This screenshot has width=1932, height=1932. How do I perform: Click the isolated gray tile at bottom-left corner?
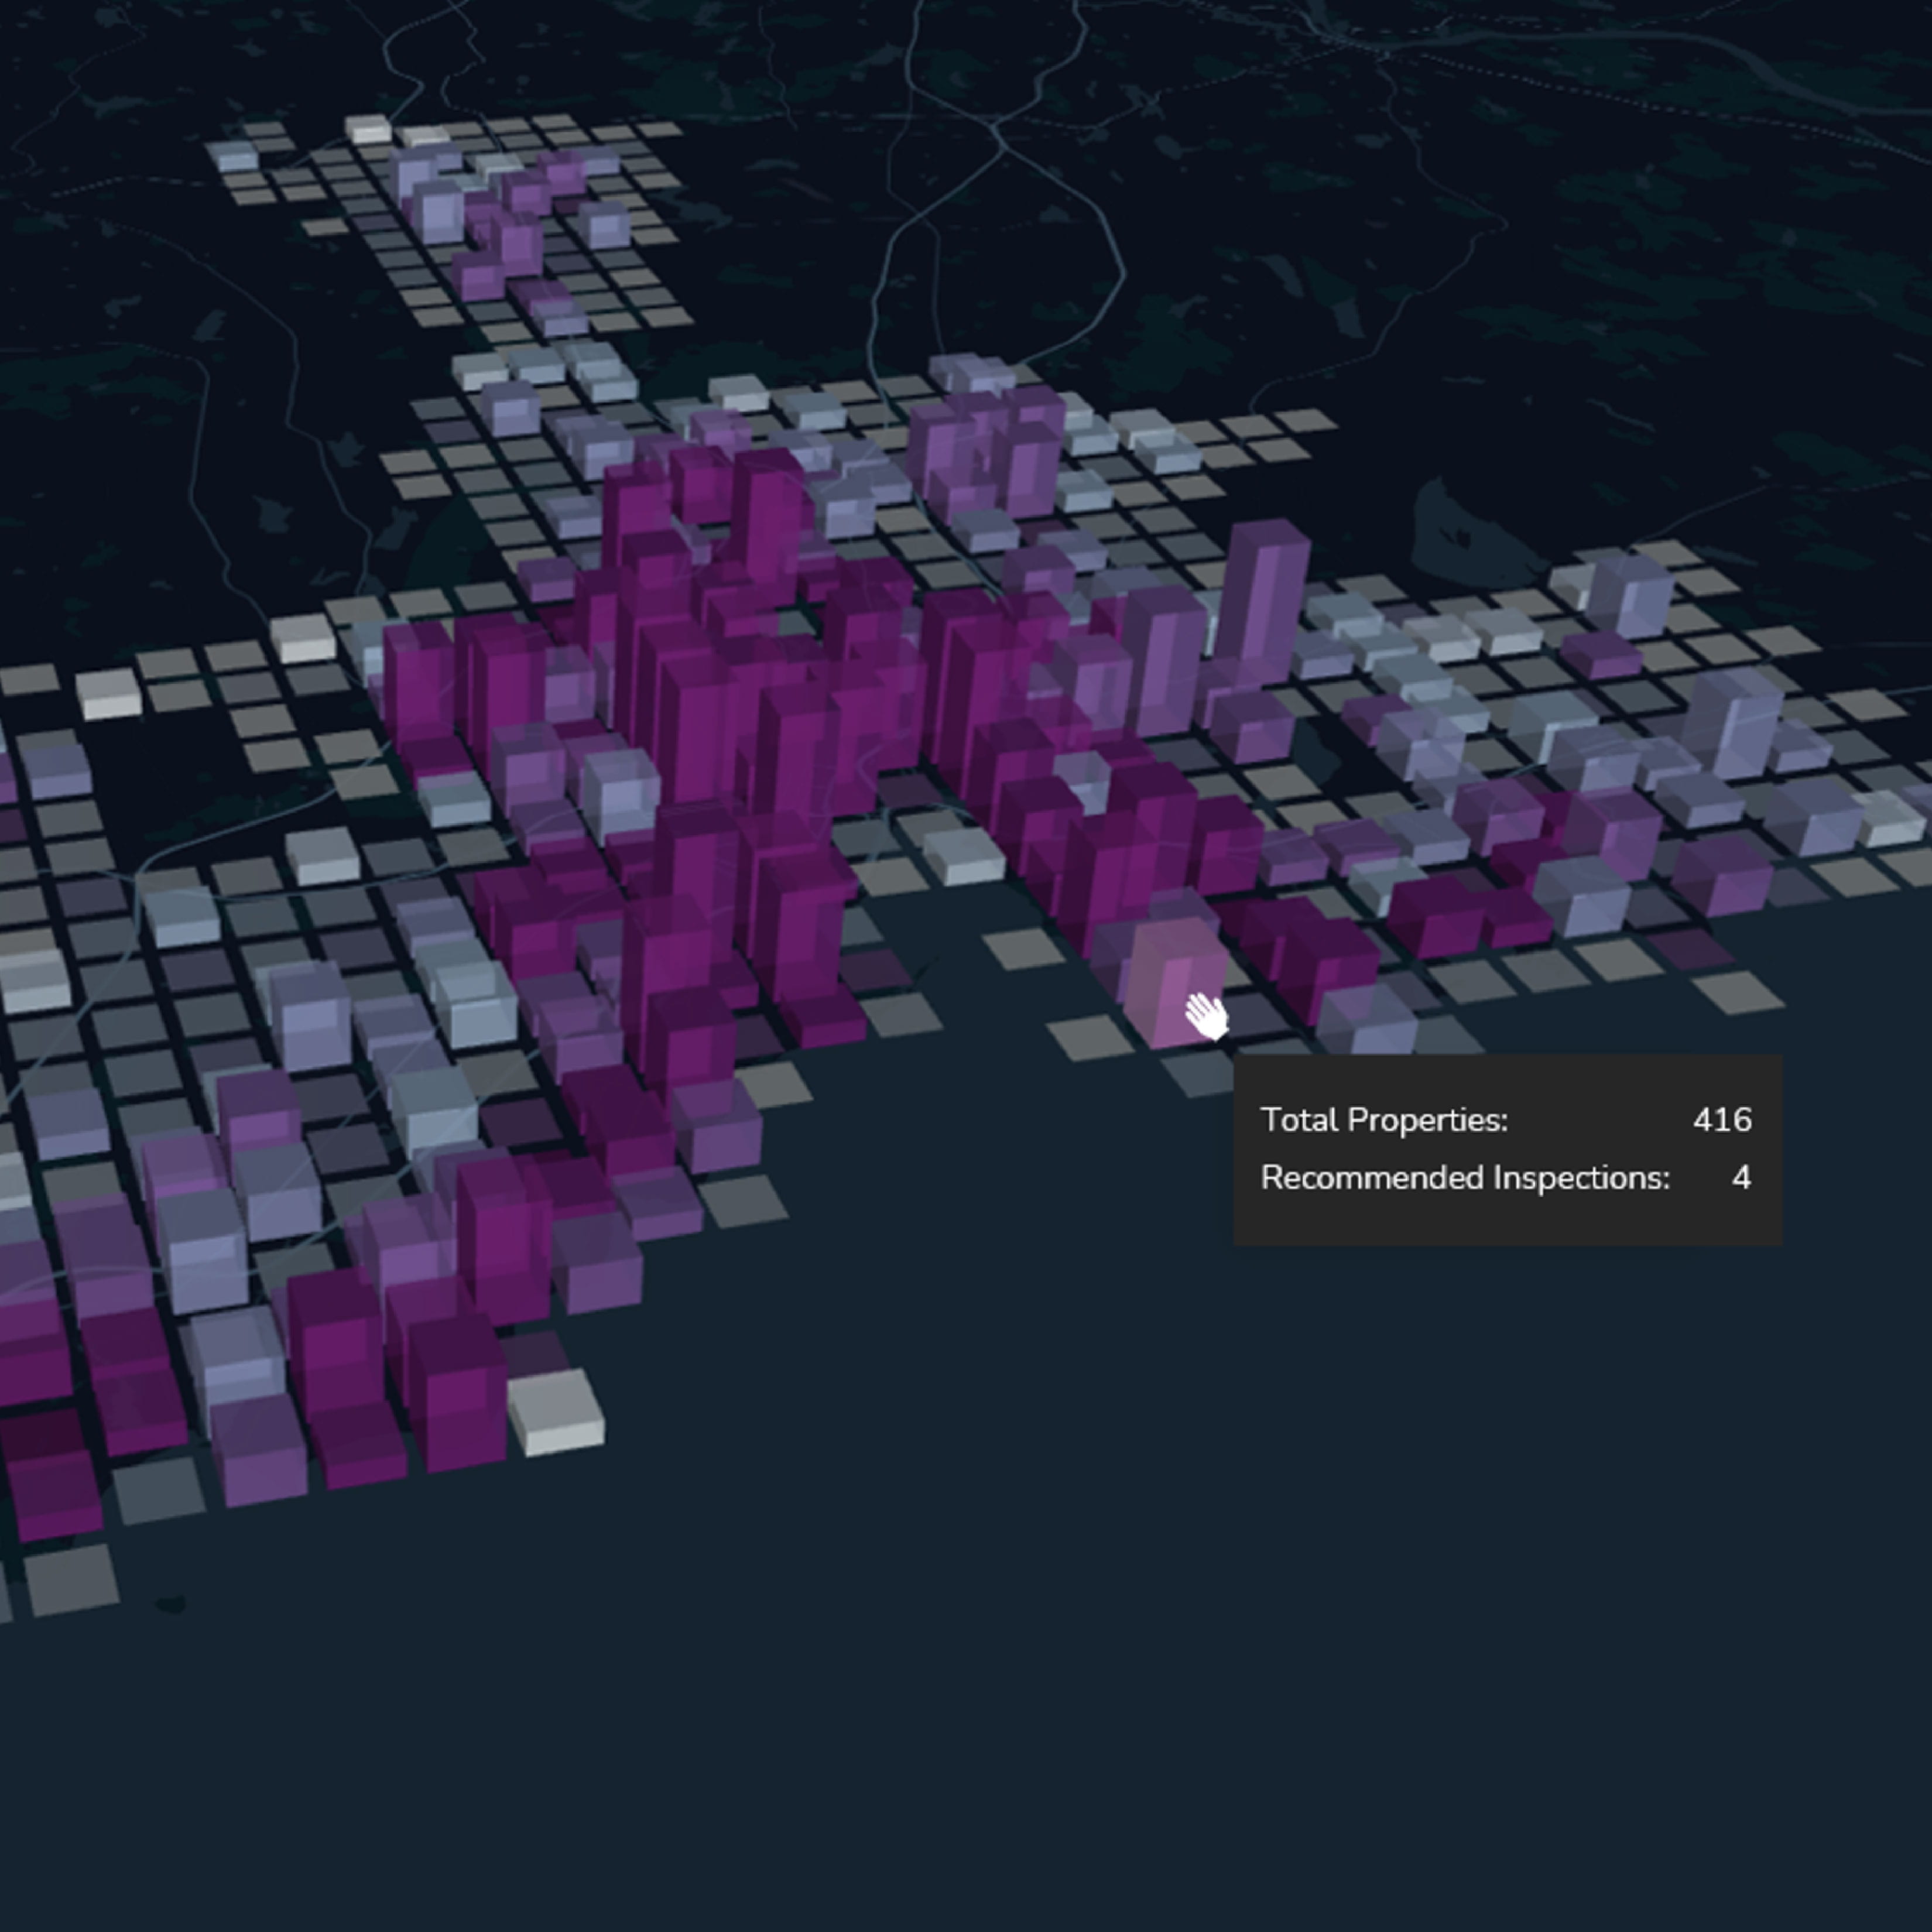pos(72,1579)
